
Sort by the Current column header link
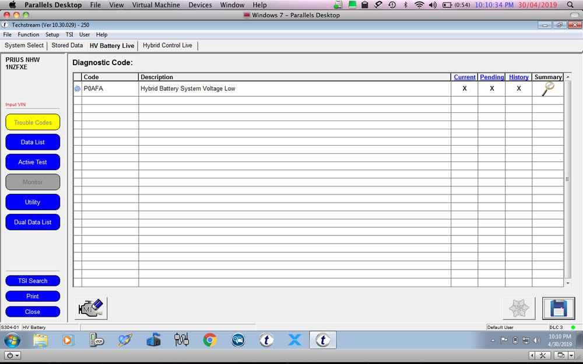(x=465, y=77)
